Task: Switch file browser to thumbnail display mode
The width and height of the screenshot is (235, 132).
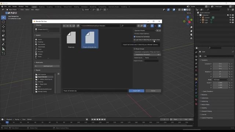Action: (x=145, y=26)
